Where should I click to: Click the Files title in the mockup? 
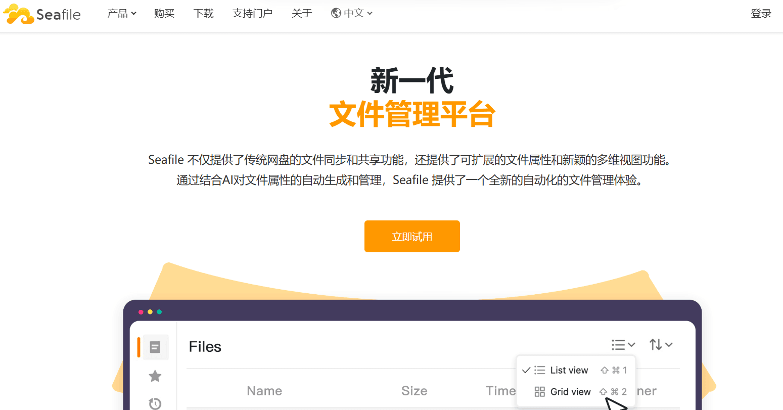205,347
